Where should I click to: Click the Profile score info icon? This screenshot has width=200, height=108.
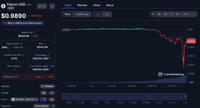coord(17,77)
